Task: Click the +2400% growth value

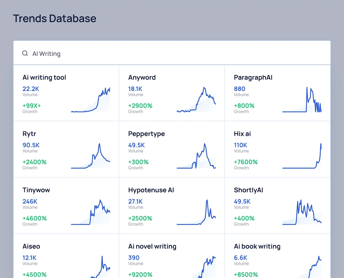Action: pos(34,162)
